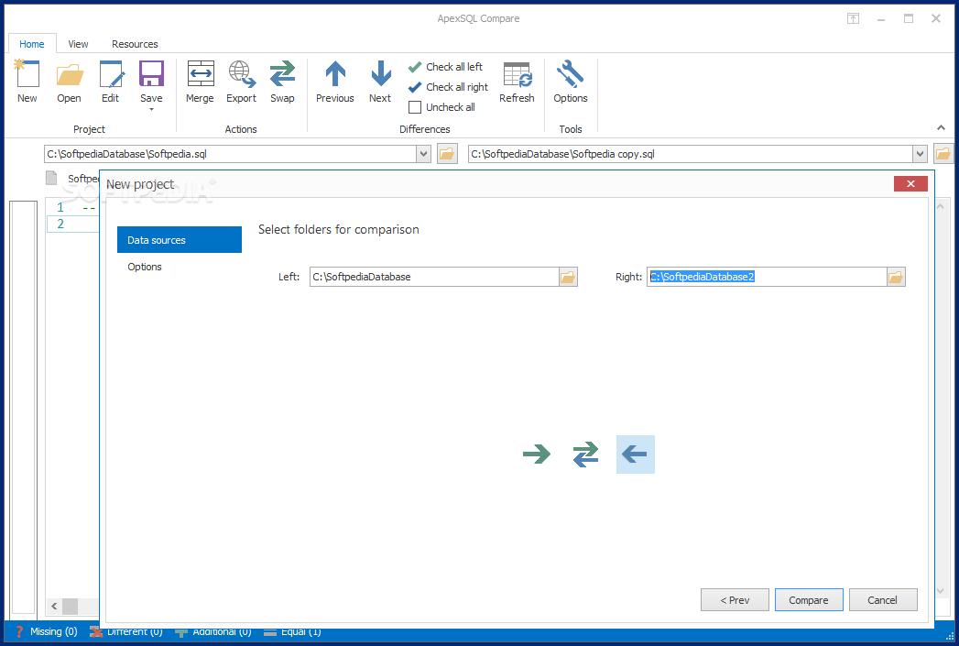The image size is (959, 646).
Task: Collapse the ribbon with chevron
Action: (x=941, y=128)
